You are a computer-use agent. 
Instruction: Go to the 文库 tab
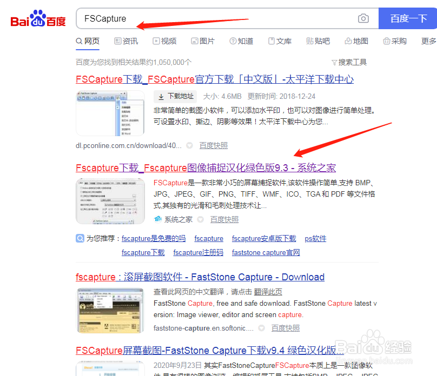[x=280, y=41]
